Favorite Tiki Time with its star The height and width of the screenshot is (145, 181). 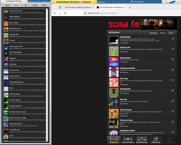[x=173, y=80]
